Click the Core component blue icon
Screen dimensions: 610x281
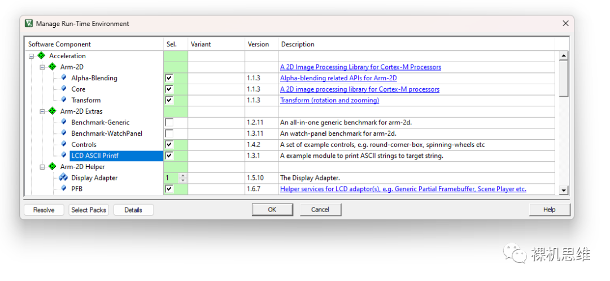[x=63, y=89]
